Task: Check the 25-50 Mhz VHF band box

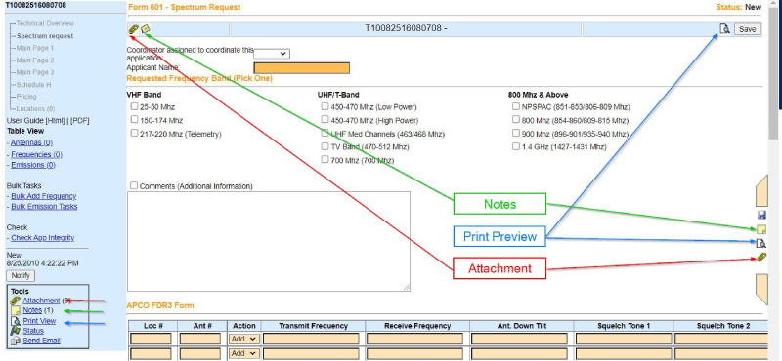Action: point(134,106)
